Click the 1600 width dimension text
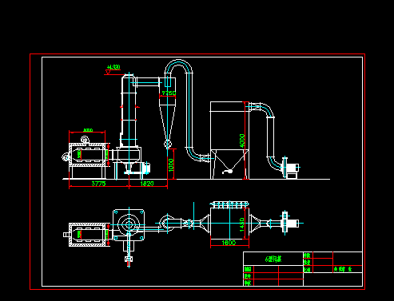 [x=229, y=243]
